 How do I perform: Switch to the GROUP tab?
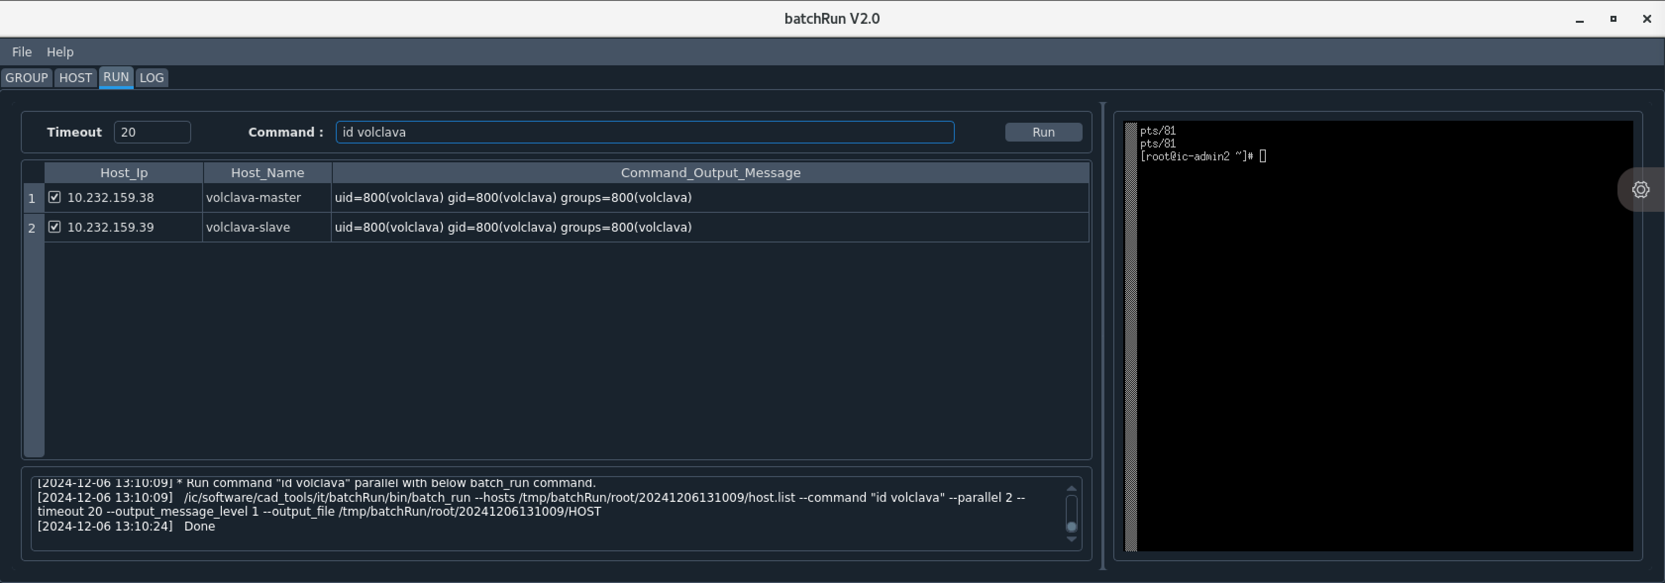pos(27,78)
